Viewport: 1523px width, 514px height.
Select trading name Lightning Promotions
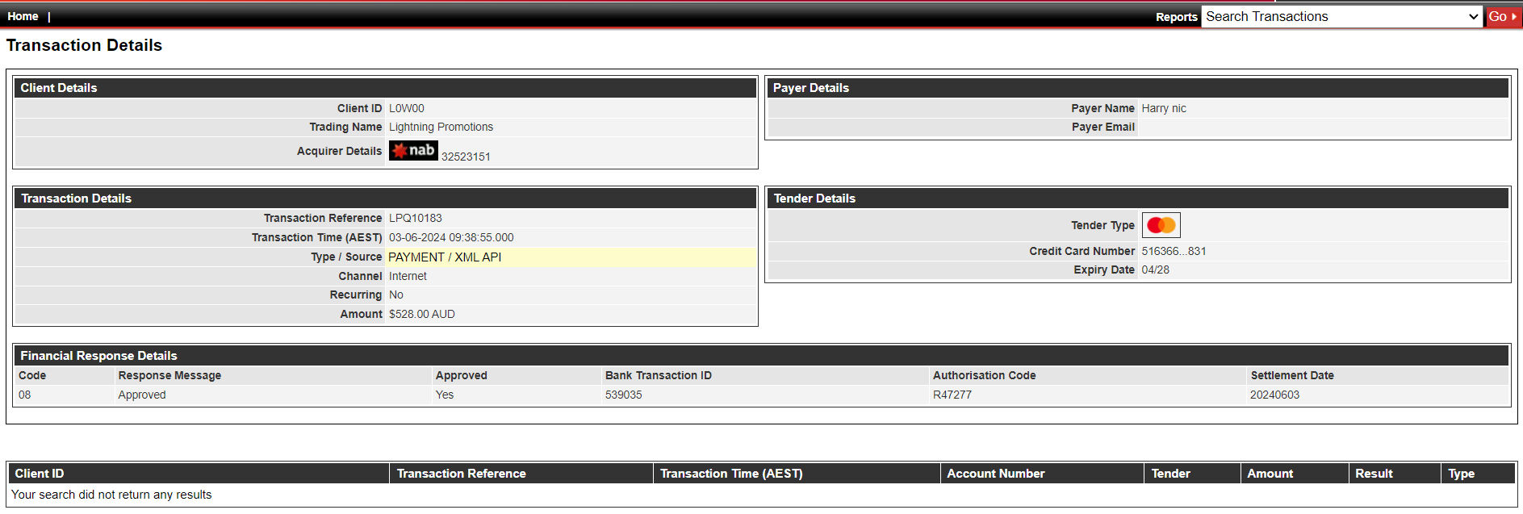(441, 127)
